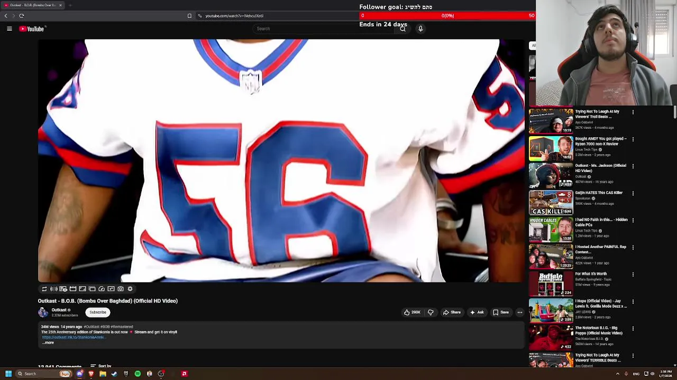Click the #Remastered hashtag
This screenshot has height=380, width=677.
(x=122, y=327)
